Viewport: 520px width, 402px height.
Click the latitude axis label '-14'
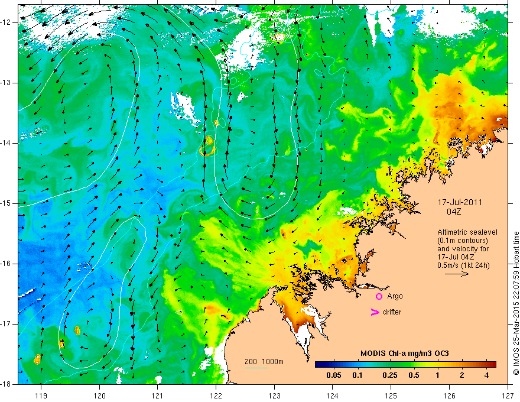[x=6, y=143]
